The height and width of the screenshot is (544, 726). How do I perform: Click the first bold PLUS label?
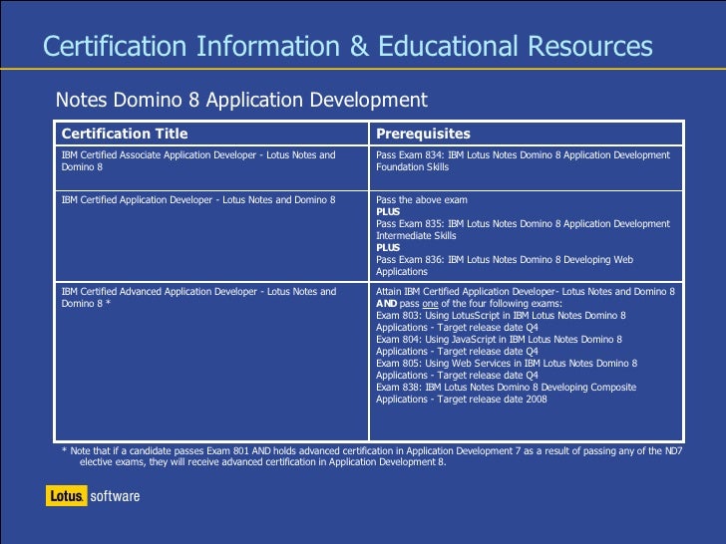[388, 212]
